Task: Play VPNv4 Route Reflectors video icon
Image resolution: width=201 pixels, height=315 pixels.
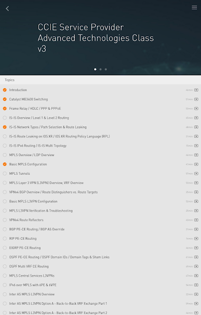Action: click(x=196, y=220)
